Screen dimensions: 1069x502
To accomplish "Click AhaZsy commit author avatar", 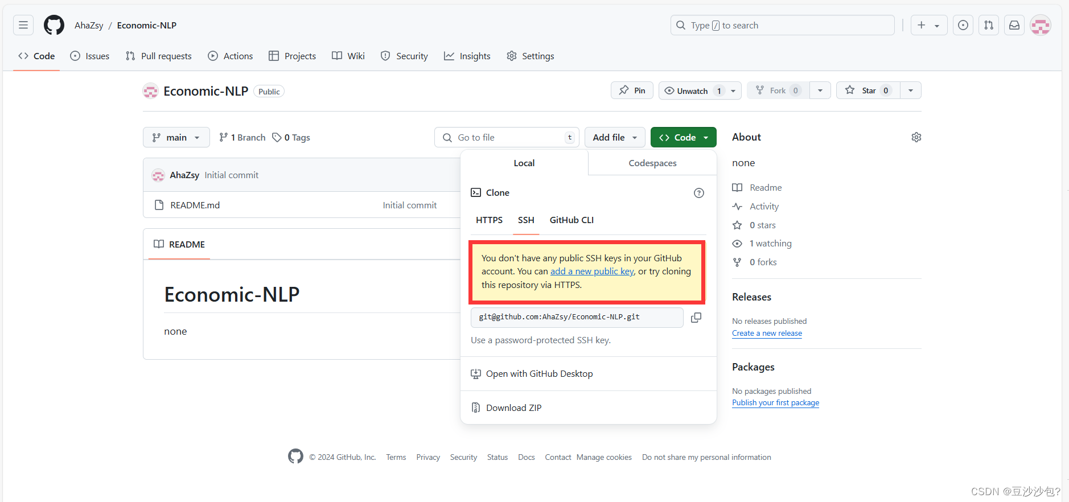I will (158, 175).
